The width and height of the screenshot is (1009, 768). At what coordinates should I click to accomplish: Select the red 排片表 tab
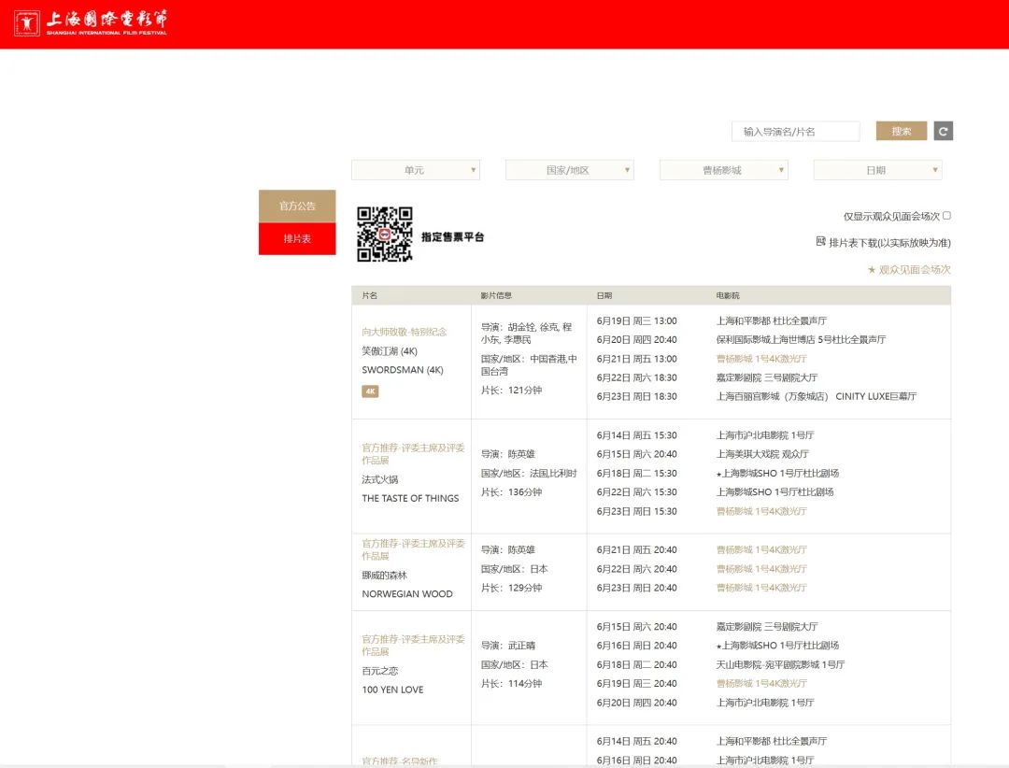tap(297, 239)
